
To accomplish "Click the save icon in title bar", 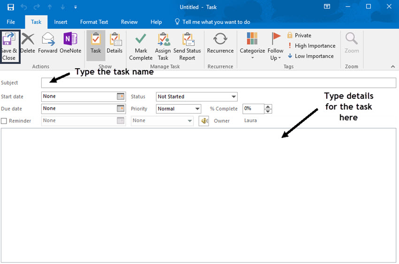I will click(x=11, y=7).
